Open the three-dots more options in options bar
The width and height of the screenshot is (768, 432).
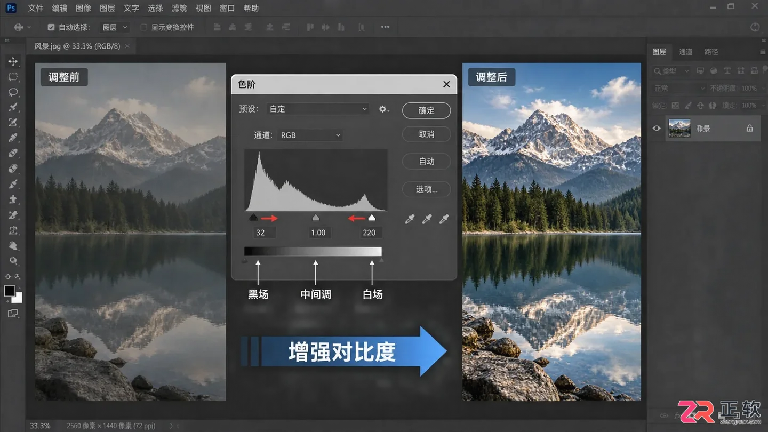coord(385,27)
